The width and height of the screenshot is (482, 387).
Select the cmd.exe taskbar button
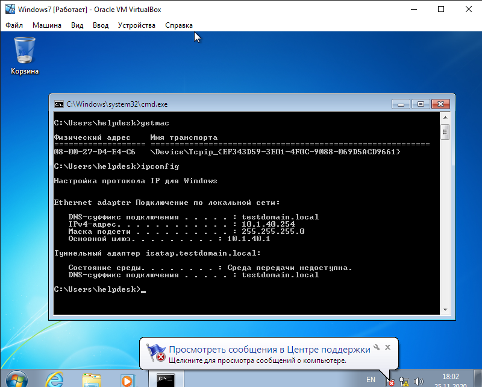tap(166, 380)
